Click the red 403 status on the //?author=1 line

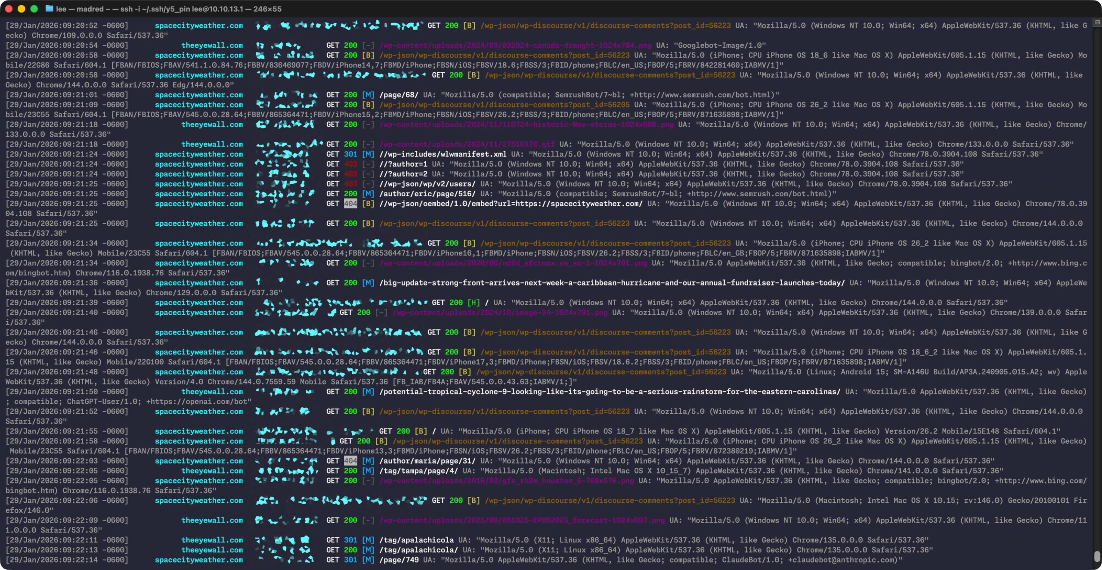point(350,164)
